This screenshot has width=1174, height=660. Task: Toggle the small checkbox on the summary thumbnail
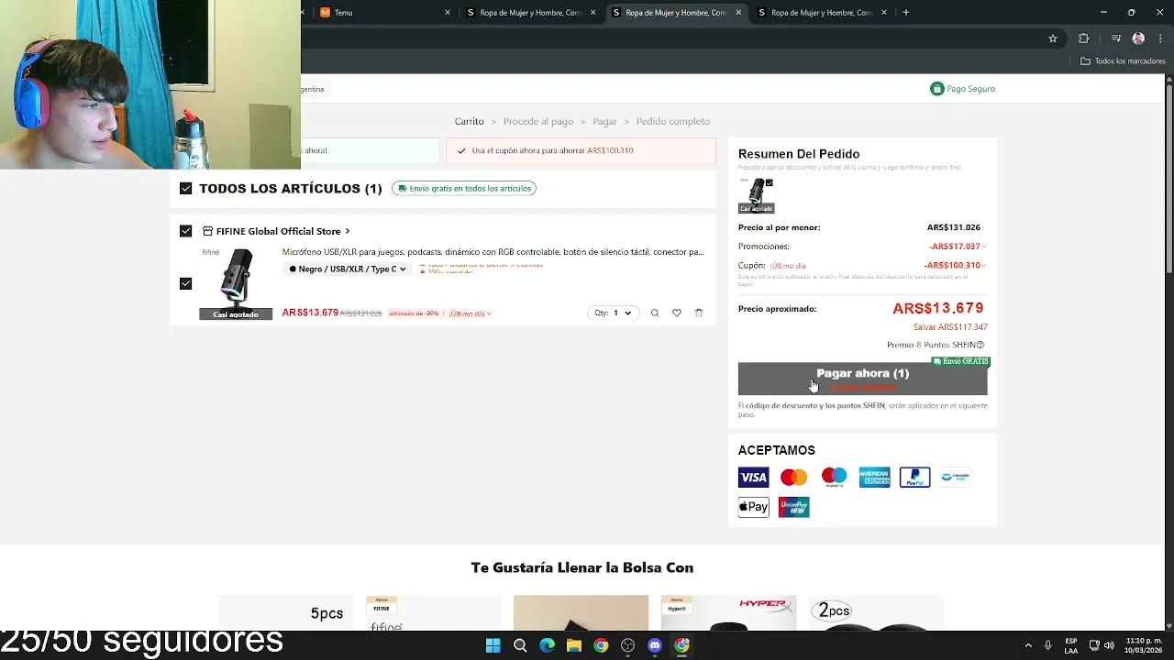click(x=769, y=182)
